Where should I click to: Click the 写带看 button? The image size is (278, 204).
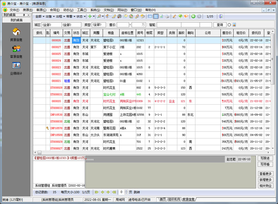tap(265, 164)
